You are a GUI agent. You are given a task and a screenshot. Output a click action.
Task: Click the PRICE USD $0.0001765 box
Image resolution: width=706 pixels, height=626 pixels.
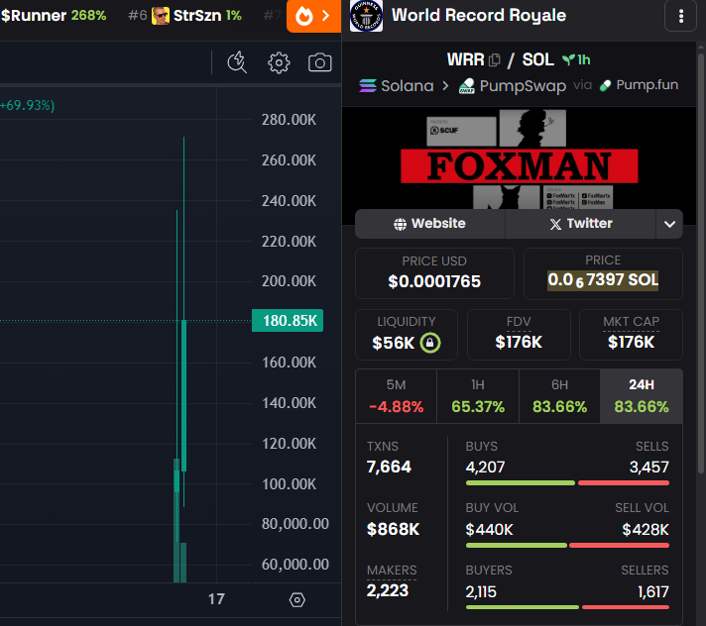[x=434, y=273]
